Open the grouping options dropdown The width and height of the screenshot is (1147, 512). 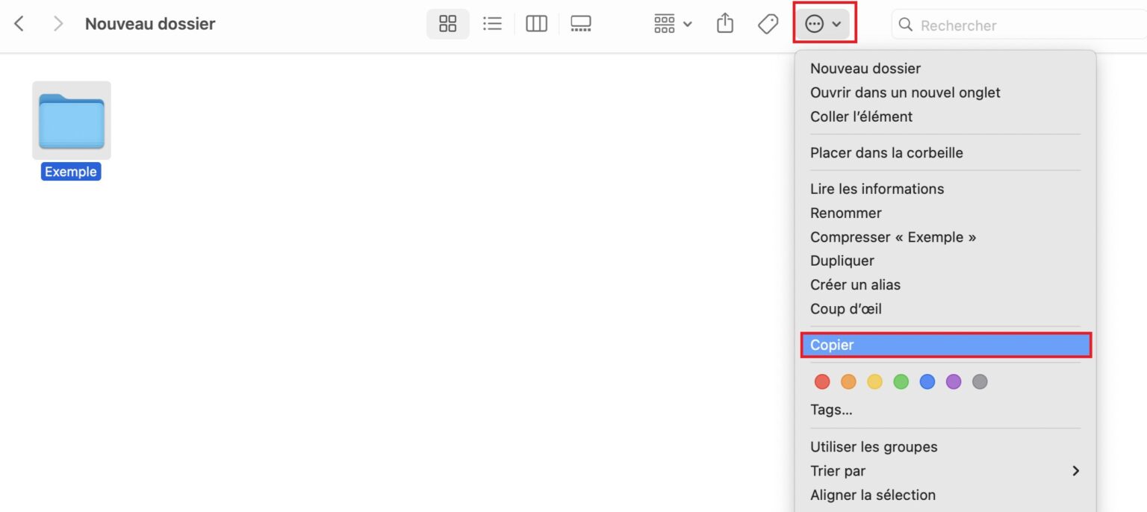pyautogui.click(x=671, y=23)
